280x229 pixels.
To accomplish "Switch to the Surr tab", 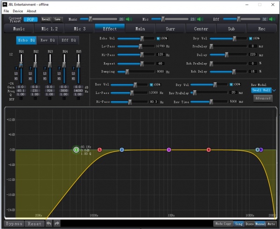I will click(170, 29).
